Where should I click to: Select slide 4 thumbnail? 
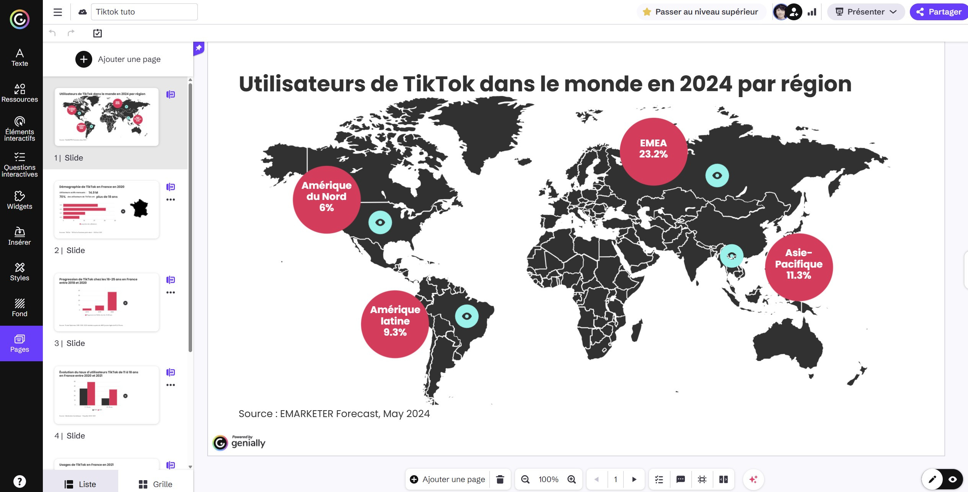[x=107, y=395]
